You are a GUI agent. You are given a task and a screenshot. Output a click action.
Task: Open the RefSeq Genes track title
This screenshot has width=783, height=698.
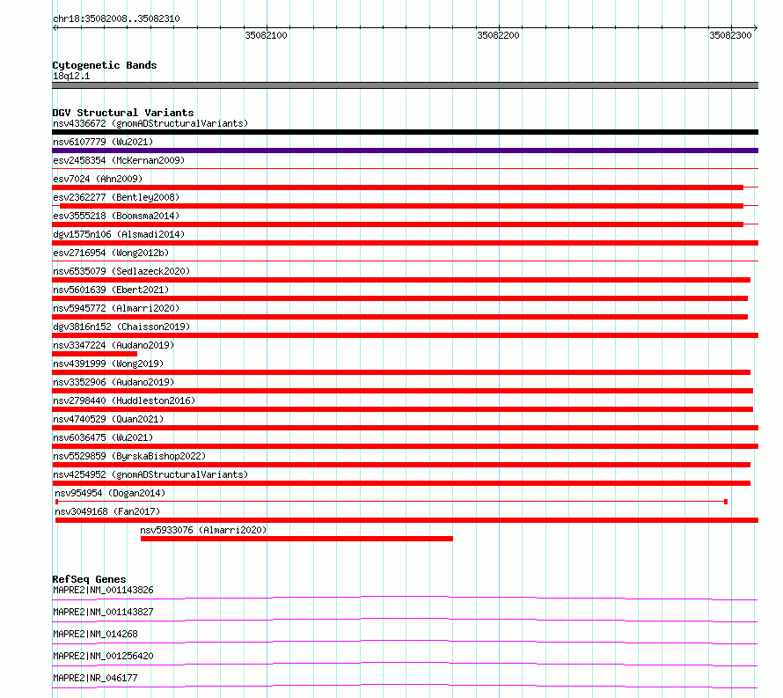(89, 579)
